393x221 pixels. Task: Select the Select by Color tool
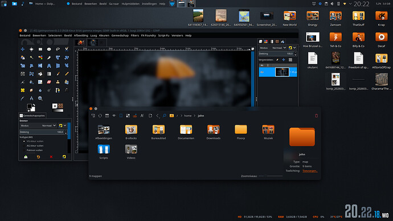pyautogui.click(x=40, y=58)
